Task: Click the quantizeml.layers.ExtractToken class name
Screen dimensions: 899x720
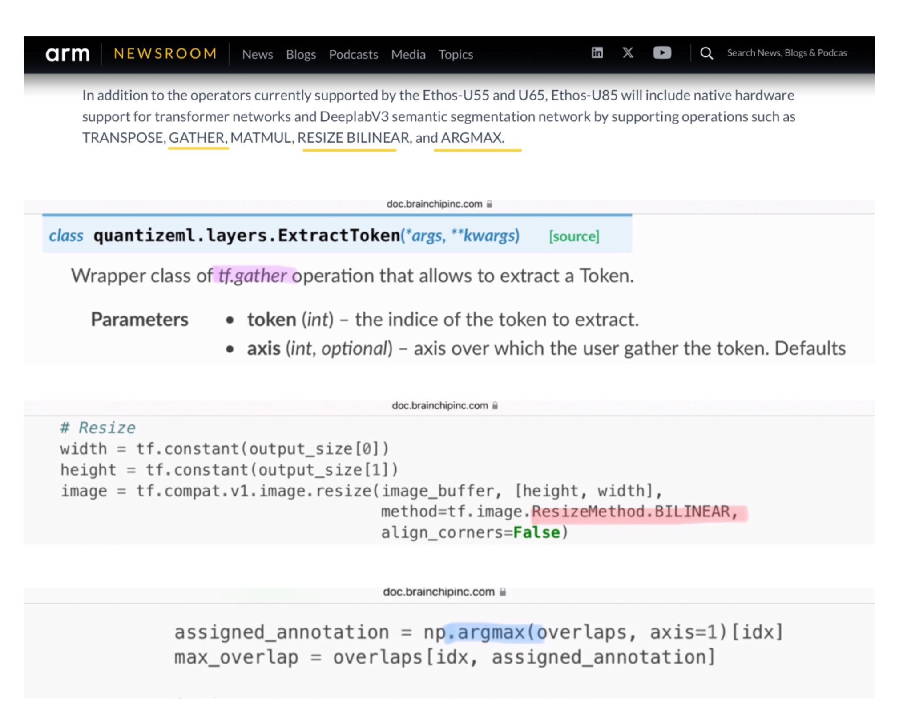Action: tap(247, 235)
